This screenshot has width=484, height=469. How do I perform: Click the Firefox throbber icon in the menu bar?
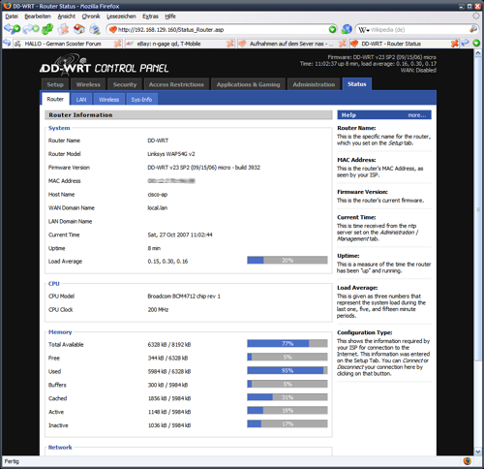click(x=476, y=16)
